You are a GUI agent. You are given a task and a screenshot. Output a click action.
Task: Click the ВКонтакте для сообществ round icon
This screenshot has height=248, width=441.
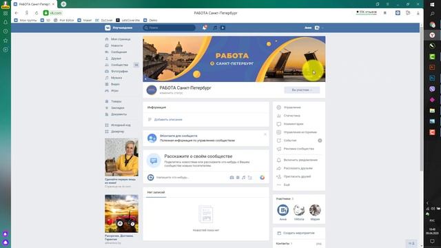(152, 138)
